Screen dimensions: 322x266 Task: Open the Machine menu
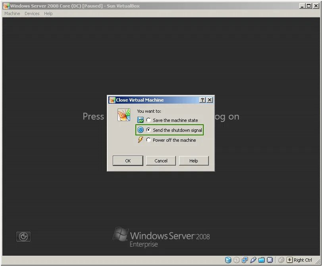(12, 13)
